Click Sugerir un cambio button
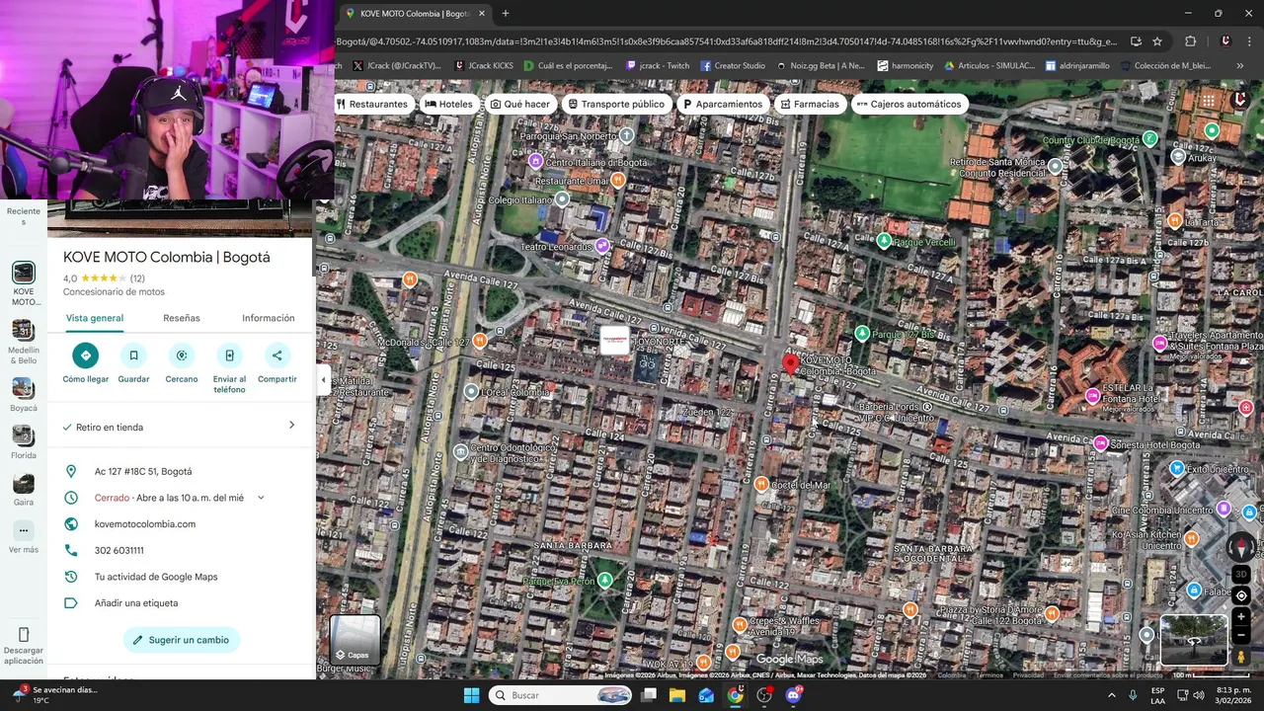 click(x=182, y=640)
